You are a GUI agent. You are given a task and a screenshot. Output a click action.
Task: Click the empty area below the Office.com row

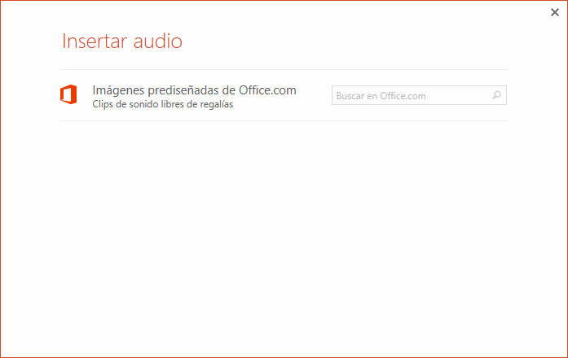[284, 236]
